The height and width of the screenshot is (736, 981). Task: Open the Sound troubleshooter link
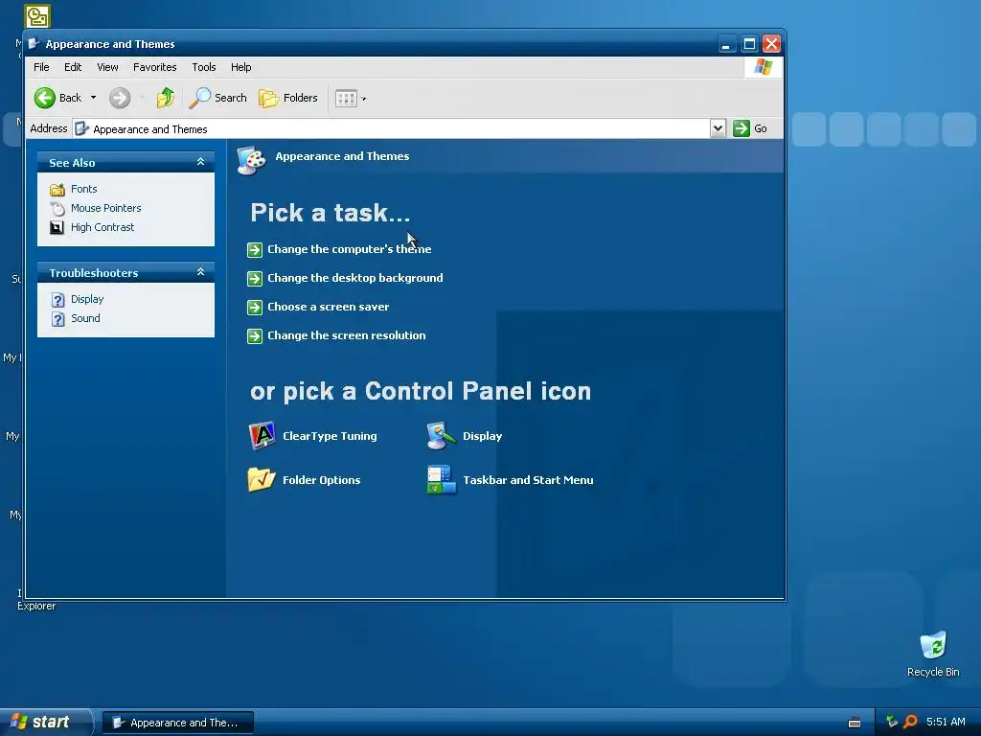point(85,318)
